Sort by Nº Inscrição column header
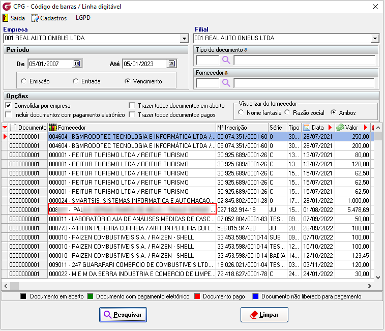This screenshot has width=385, height=331. pyautogui.click(x=242, y=128)
